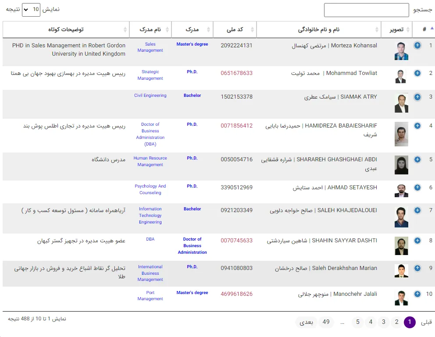Image resolution: width=435 pixels, height=337 pixels.
Task: Click Ph.D. in Mohammad Towliat row
Action: point(192,72)
